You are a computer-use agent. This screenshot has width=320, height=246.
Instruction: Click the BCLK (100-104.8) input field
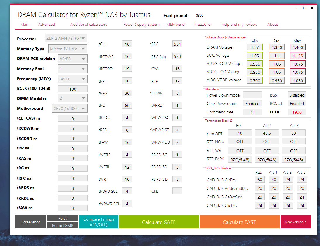[x=73, y=89]
